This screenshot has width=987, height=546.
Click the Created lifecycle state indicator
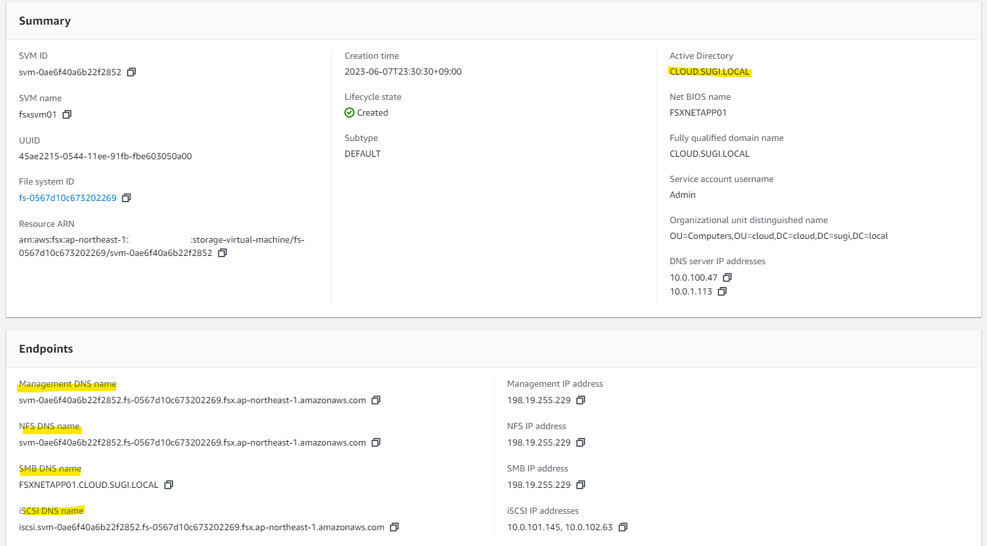366,112
